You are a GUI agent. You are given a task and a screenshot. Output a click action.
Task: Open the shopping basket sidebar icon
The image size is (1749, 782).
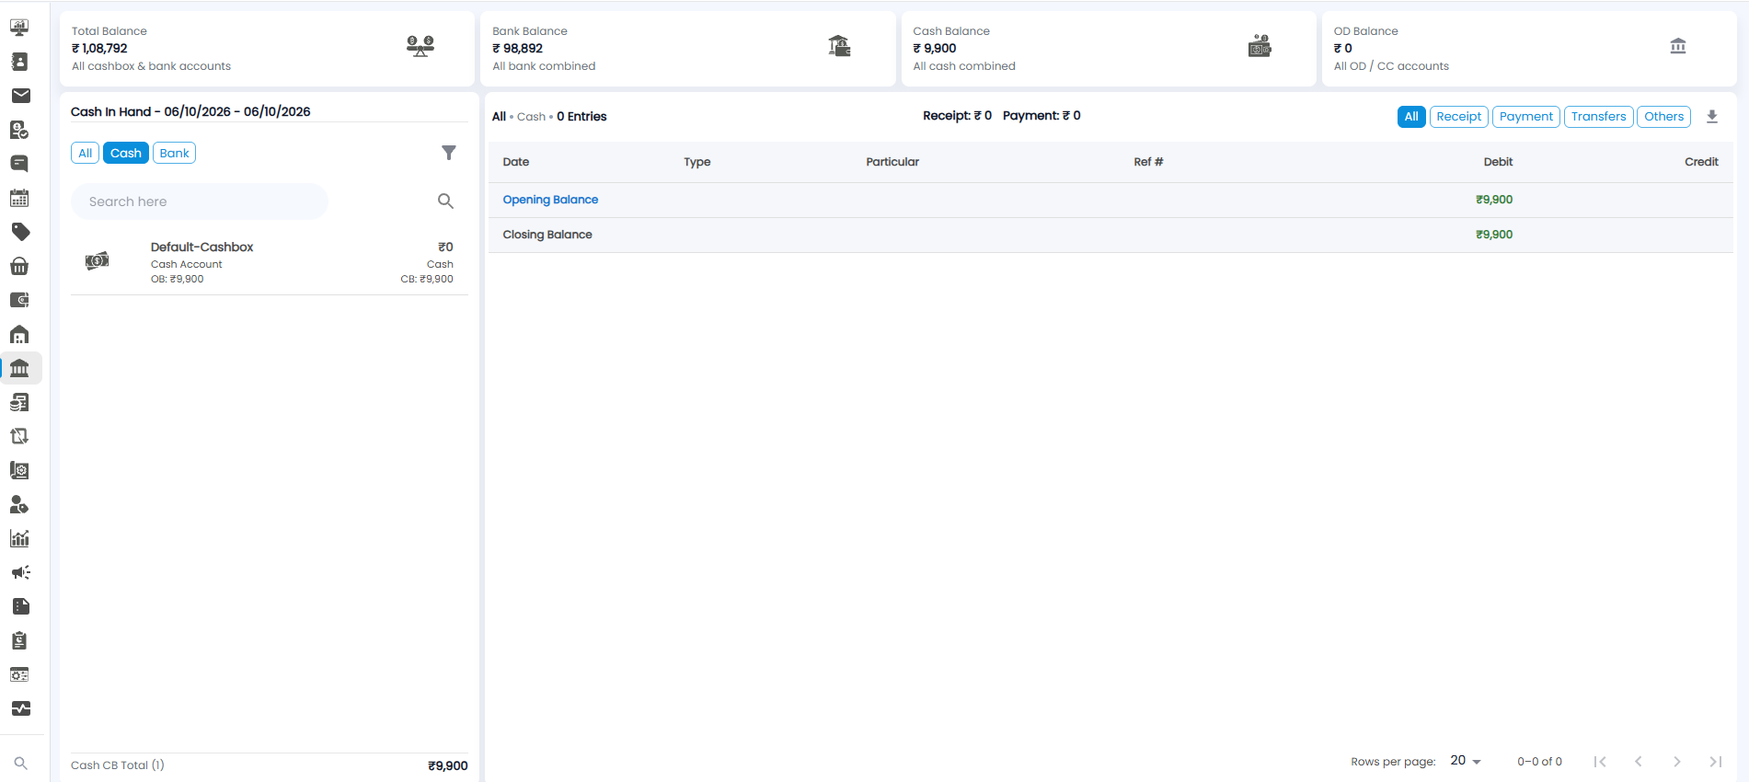pos(19,266)
